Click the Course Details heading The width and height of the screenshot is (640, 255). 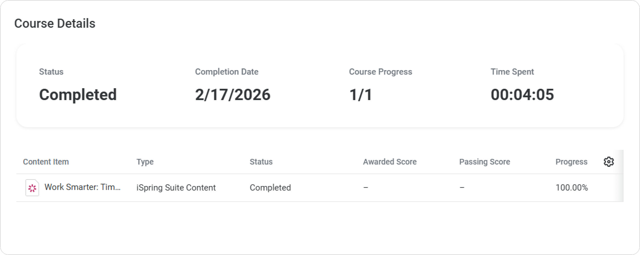55,23
